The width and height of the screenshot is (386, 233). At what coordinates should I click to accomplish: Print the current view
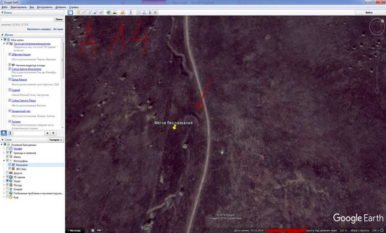(x=144, y=13)
